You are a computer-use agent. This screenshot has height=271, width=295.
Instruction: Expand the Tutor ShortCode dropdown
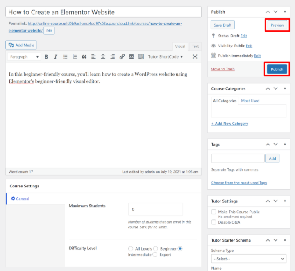[x=166, y=57]
